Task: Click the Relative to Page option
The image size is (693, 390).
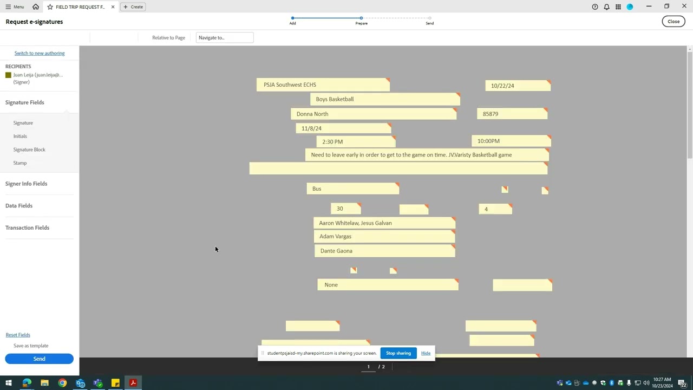Action: click(x=168, y=38)
